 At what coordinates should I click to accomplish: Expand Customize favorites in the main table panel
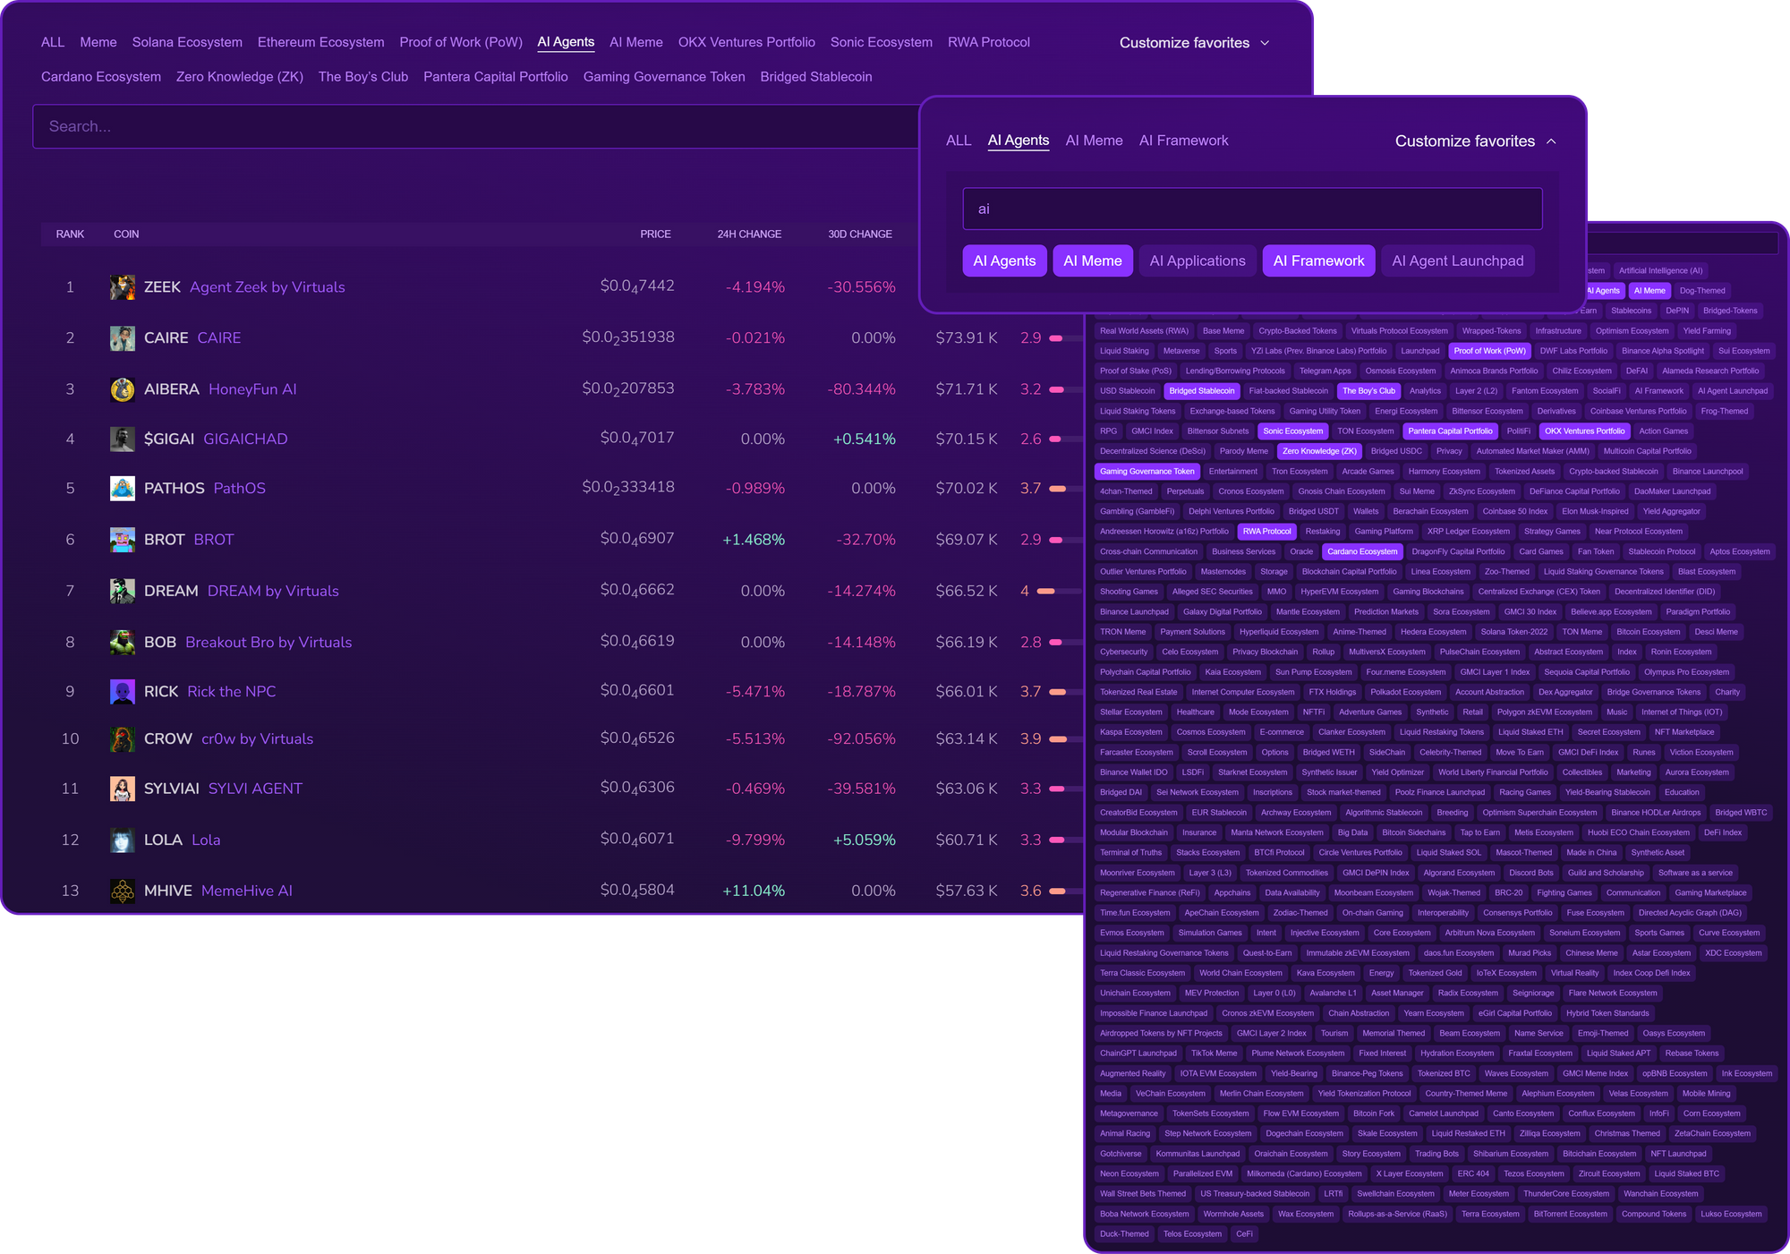point(1194,43)
